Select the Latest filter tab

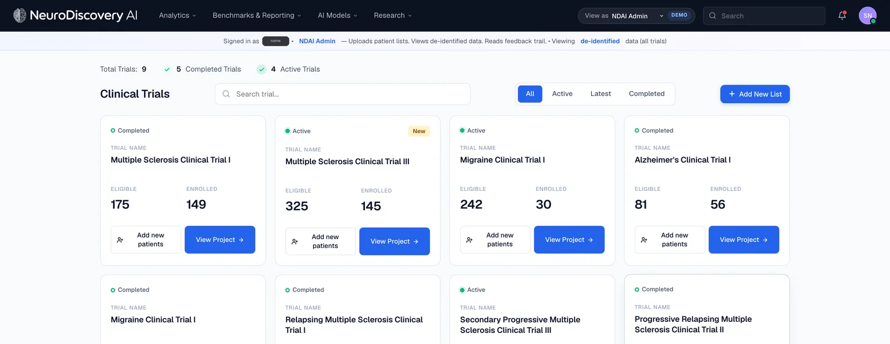click(601, 94)
